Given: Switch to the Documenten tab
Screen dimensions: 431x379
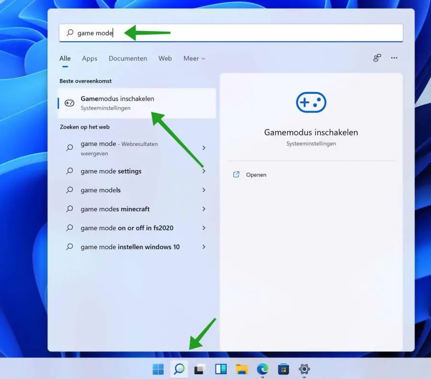Looking at the screenshot, I should [128, 58].
